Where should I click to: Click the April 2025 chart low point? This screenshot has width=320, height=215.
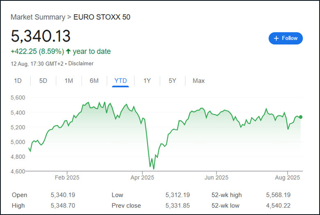(x=154, y=168)
